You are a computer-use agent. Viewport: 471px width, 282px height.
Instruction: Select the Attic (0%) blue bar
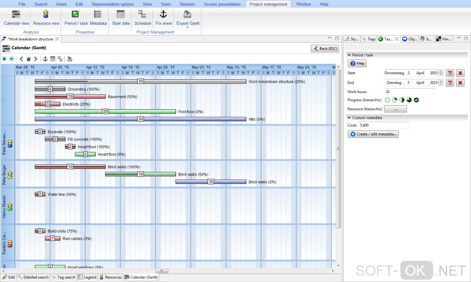coord(140,119)
